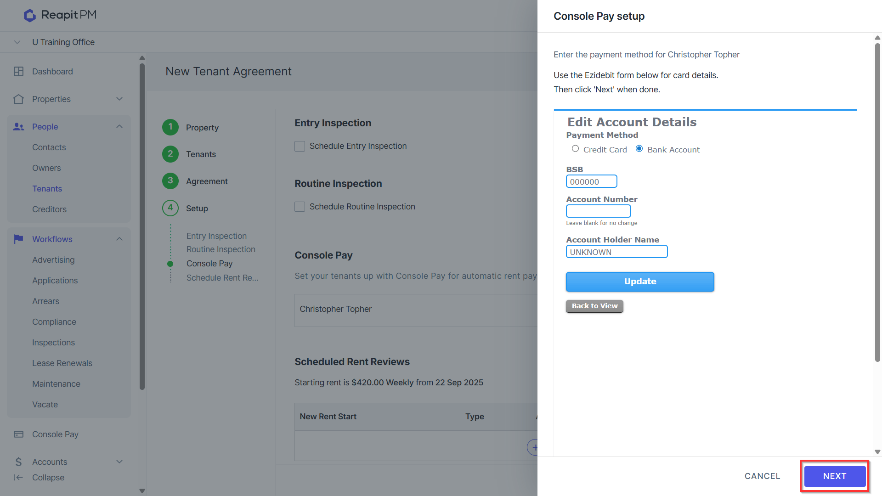Tick Schedule Entry Inspection checkbox
The width and height of the screenshot is (882, 496).
(x=300, y=146)
